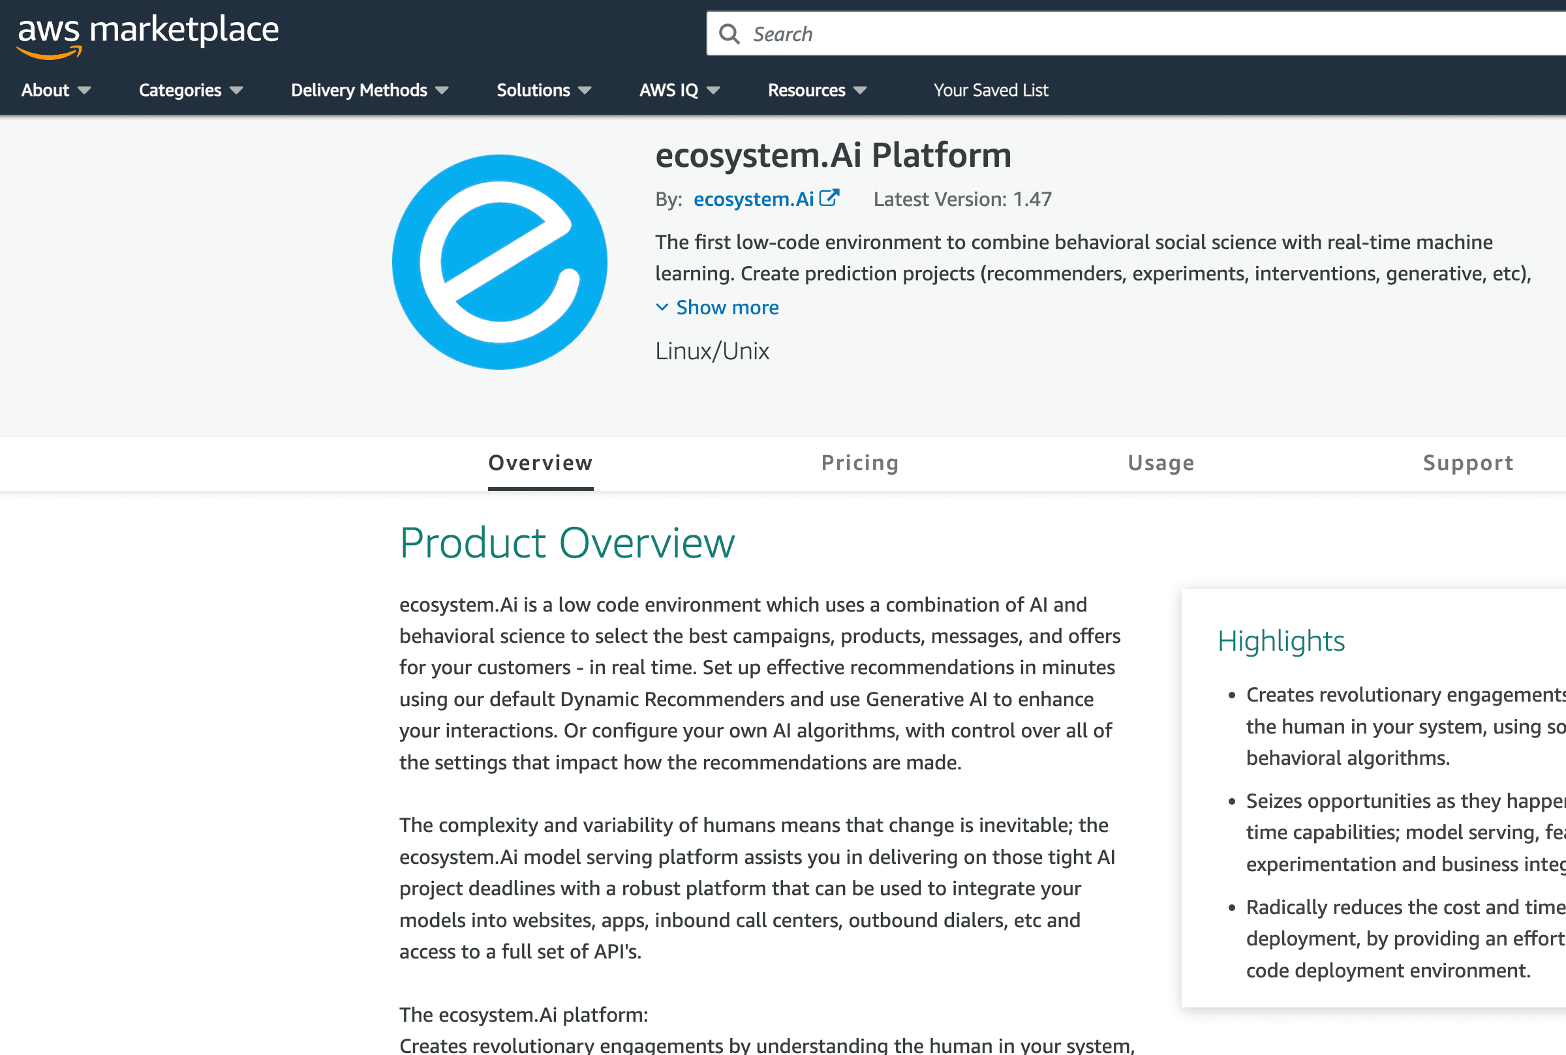The width and height of the screenshot is (1566, 1055).
Task: Expand the AWS IQ dropdown
Action: [679, 90]
